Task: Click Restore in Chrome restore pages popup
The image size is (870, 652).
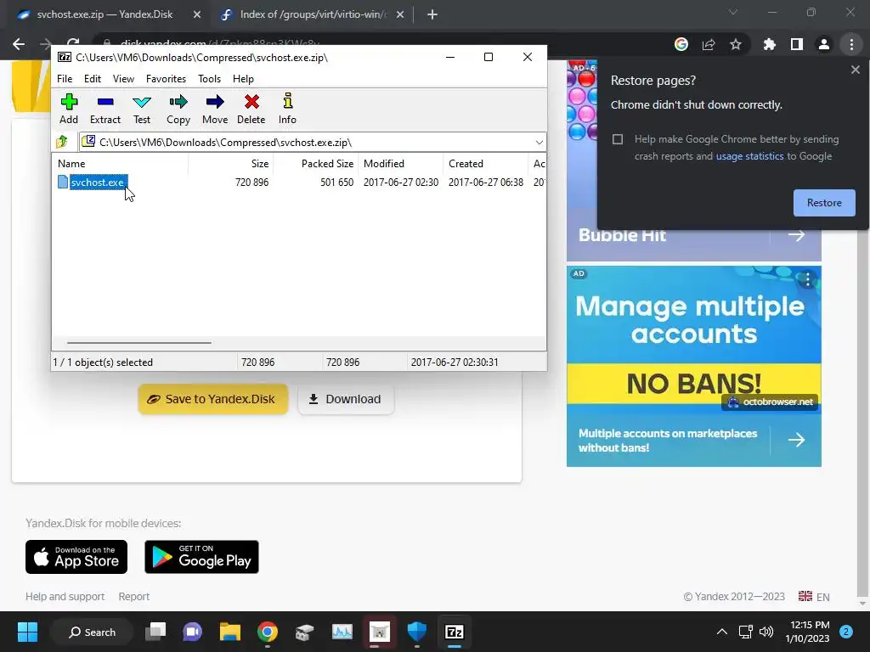Action: [x=824, y=203]
